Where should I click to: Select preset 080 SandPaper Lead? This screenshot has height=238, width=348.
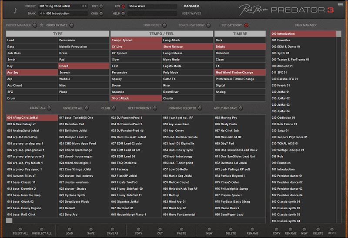(240, 215)
